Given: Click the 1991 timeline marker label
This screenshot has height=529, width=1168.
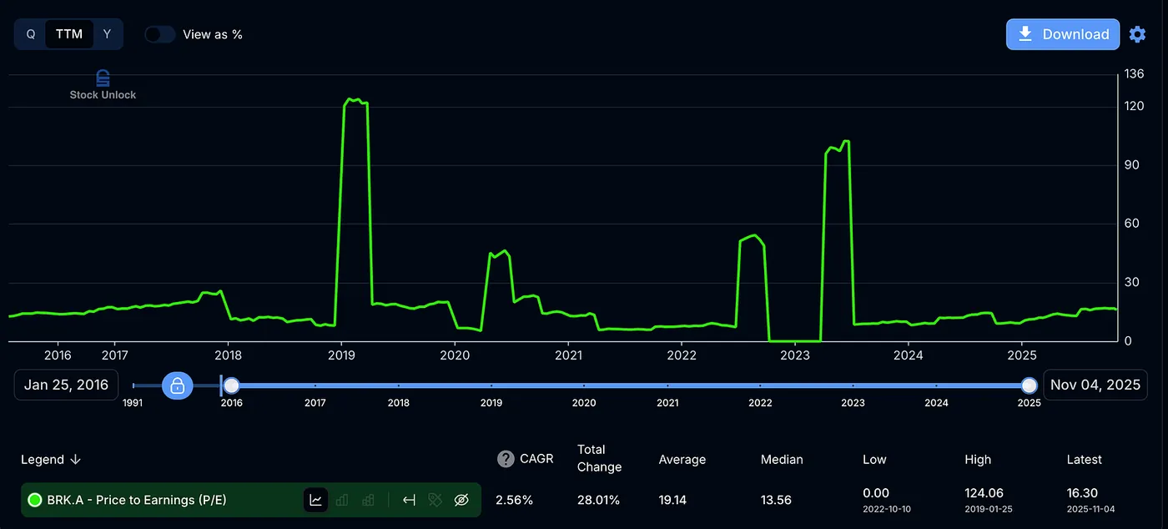Looking at the screenshot, I should pyautogui.click(x=132, y=403).
